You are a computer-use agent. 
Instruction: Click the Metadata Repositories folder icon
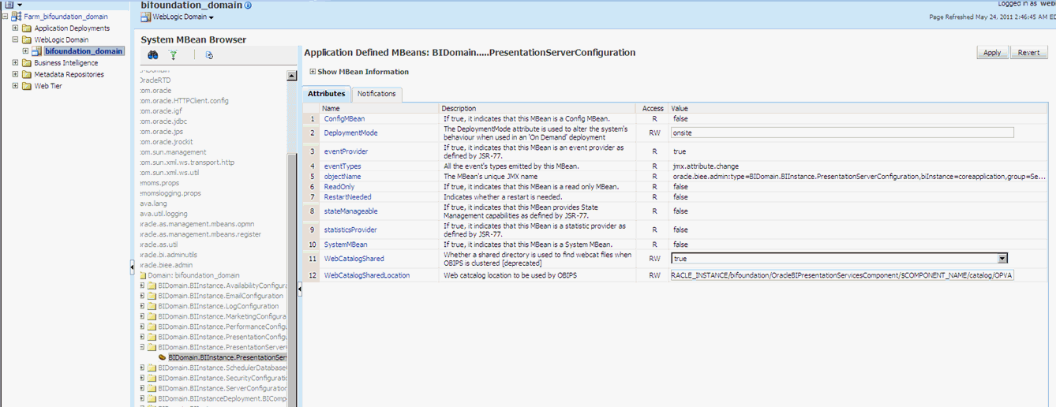coord(27,75)
